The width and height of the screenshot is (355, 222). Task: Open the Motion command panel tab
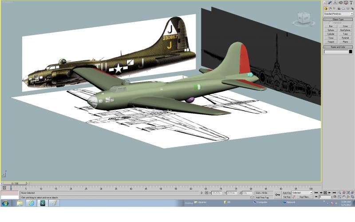(341, 3)
